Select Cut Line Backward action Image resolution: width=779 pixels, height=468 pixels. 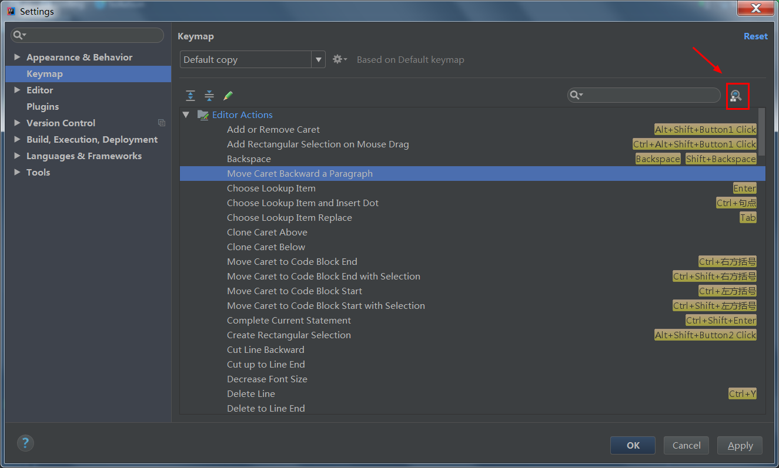click(x=266, y=349)
